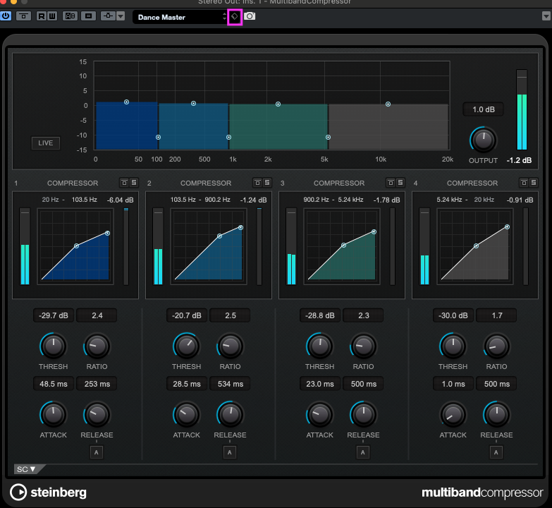
Task: Click band 1 upper frequency 103.5 Hz
Action: [84, 200]
